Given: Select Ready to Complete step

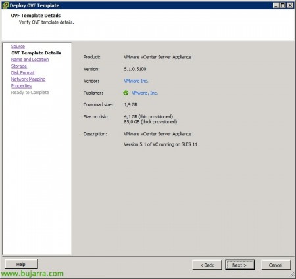Looking at the screenshot, I should (30, 93).
